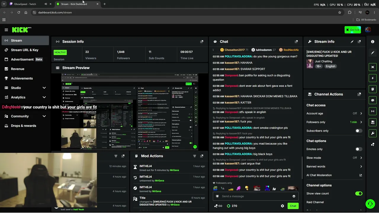Open the Mod Actions filter menu
The width and height of the screenshot is (379, 213).
click(x=195, y=156)
